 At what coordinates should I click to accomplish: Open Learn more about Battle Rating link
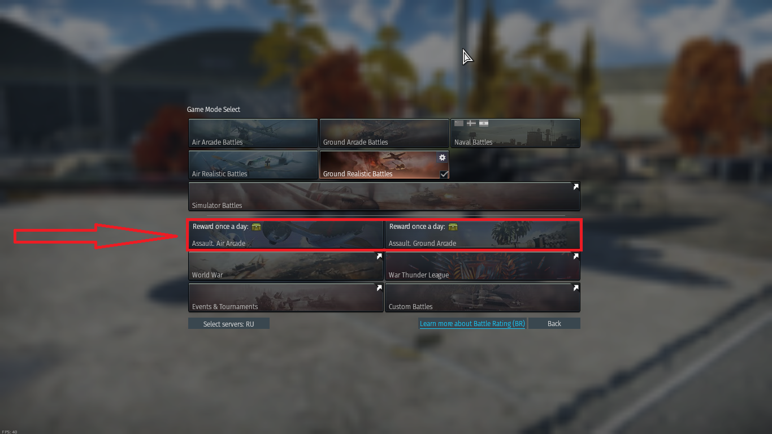[x=472, y=324]
